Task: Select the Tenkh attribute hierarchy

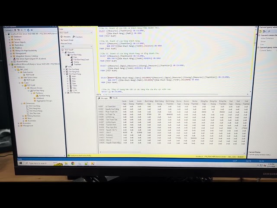Action: (73, 86)
